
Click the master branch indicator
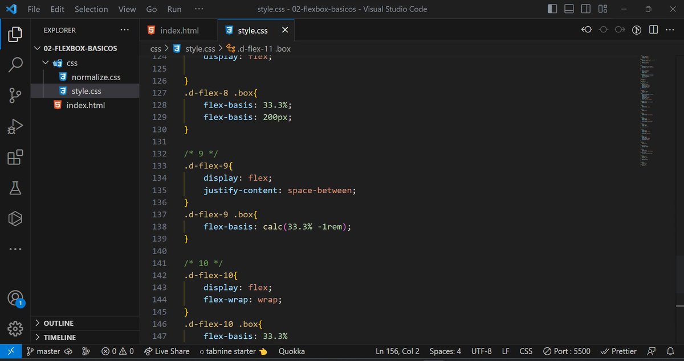pyautogui.click(x=43, y=351)
